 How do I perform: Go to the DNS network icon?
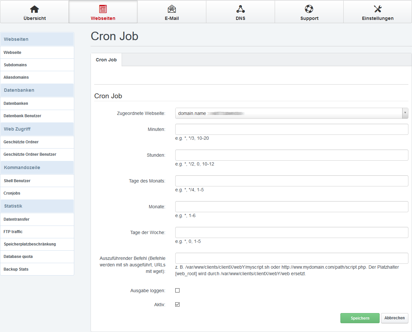tap(240, 9)
